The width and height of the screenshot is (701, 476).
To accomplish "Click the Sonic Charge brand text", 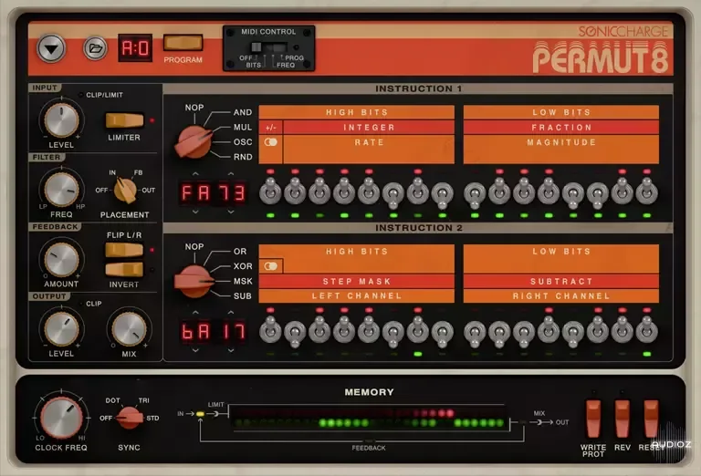I will (x=623, y=31).
